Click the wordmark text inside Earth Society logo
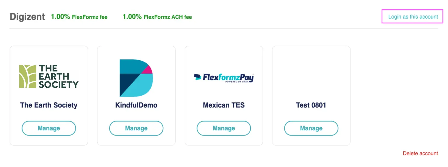The height and width of the screenshot is (167, 448). [59, 76]
